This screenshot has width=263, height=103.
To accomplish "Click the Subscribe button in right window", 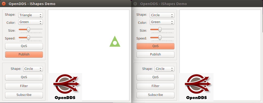I will (155, 95).
